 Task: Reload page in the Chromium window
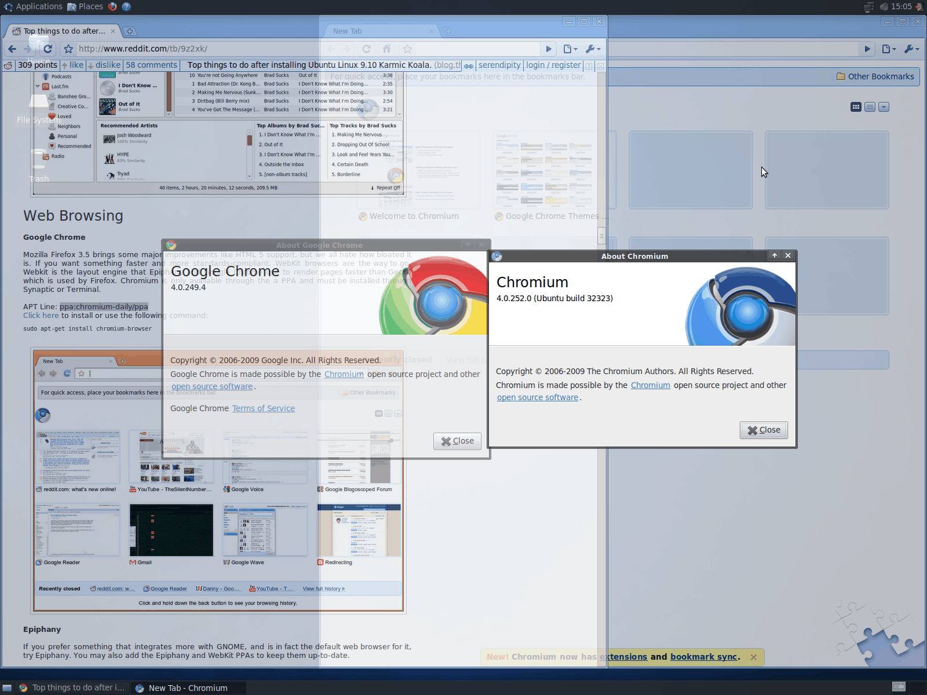point(366,49)
